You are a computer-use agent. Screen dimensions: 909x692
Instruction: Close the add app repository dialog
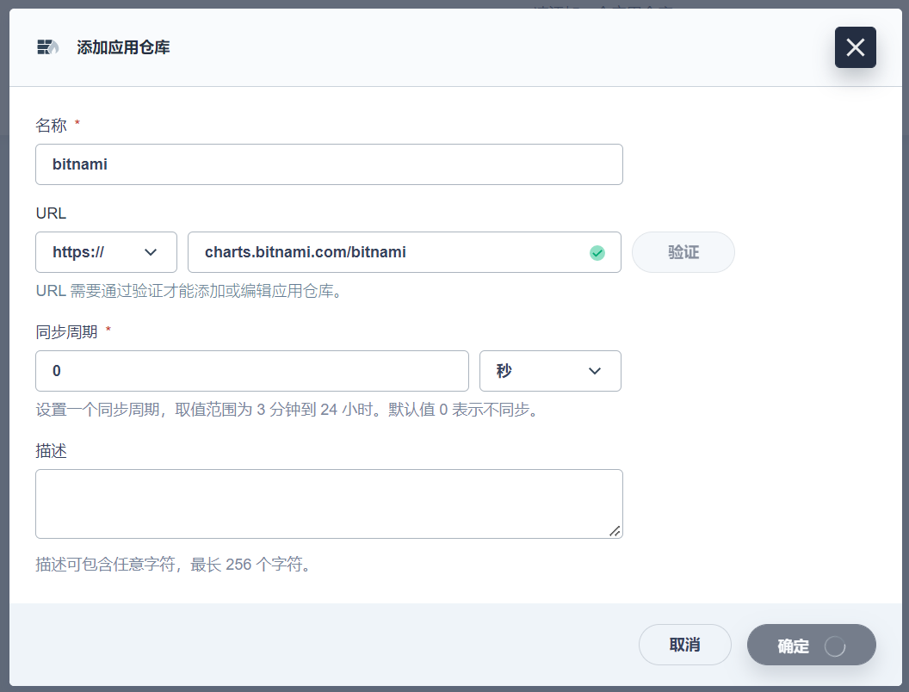pos(855,47)
